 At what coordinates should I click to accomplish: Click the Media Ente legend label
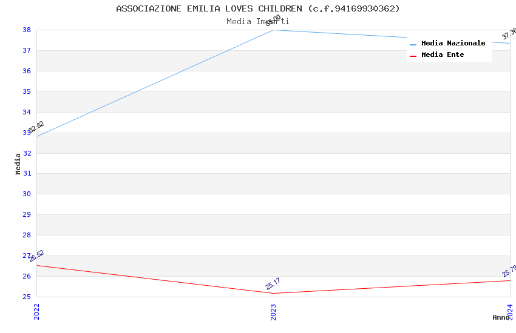443,54
